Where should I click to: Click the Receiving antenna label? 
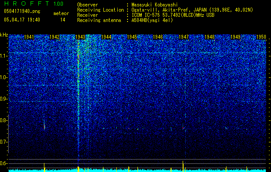pos(99,20)
